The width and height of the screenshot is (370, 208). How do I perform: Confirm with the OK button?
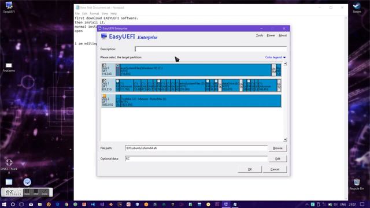click(x=250, y=169)
